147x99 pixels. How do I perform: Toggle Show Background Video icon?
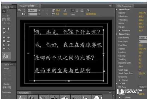coord(88,10)
